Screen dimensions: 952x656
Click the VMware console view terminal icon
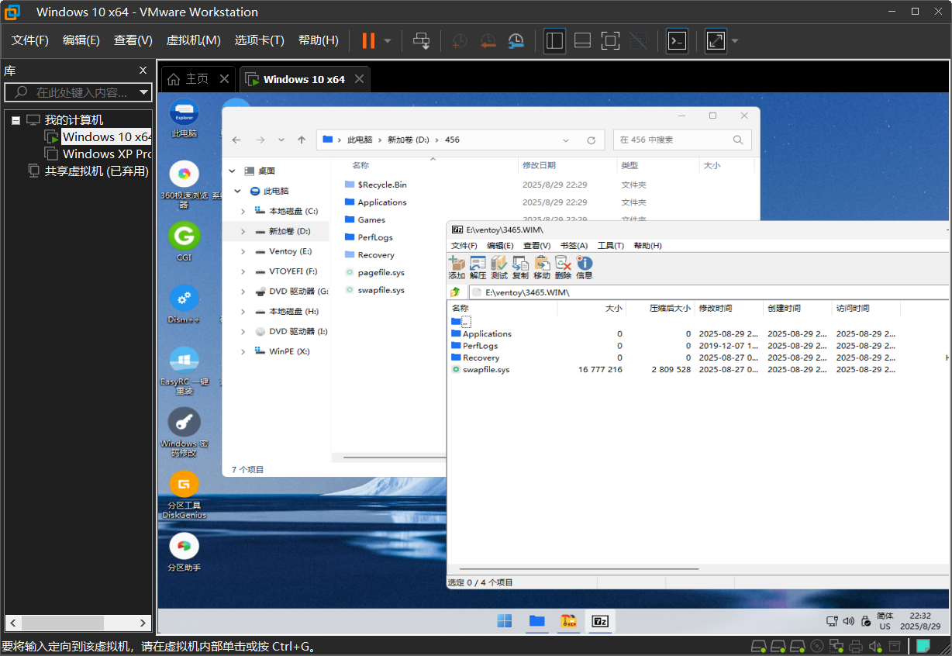[677, 40]
